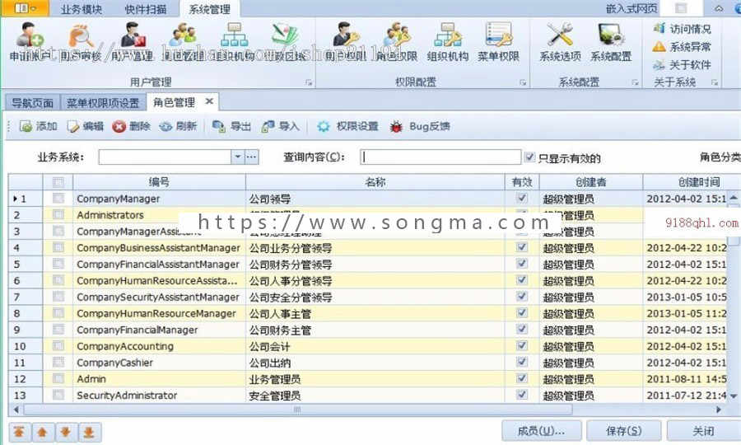Check the row checkbox for CompanyAccounting

coord(58,345)
